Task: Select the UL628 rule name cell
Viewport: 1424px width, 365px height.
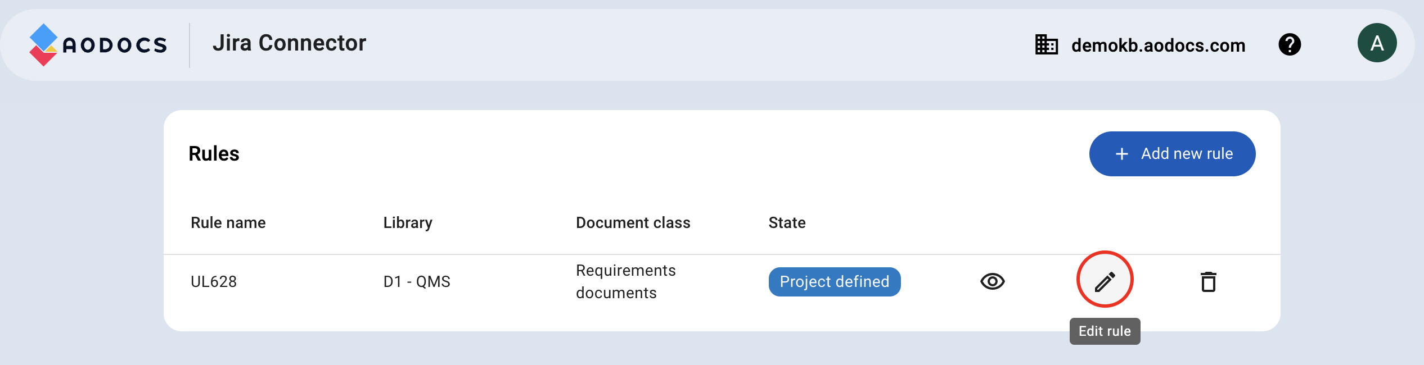Action: pos(214,282)
